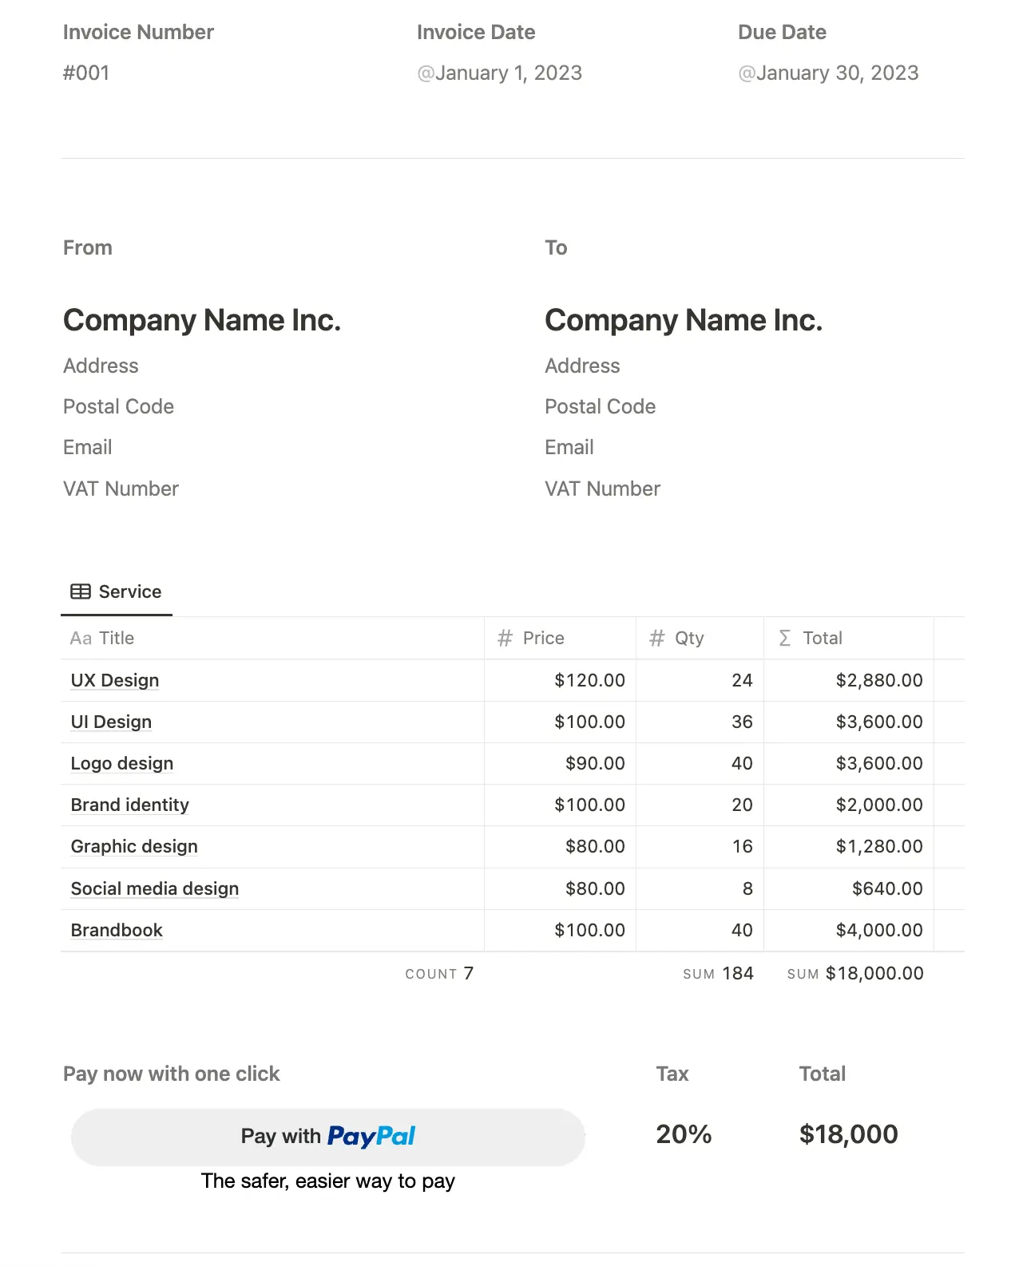Image resolution: width=1011 pixels, height=1266 pixels.
Task: Click the due date January 30, 2023
Action: point(829,73)
